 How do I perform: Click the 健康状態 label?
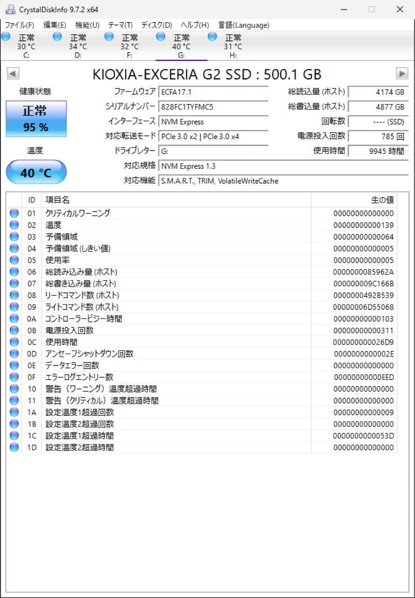point(35,91)
